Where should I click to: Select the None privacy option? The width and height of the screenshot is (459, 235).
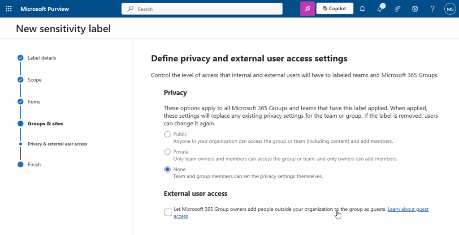pos(168,169)
